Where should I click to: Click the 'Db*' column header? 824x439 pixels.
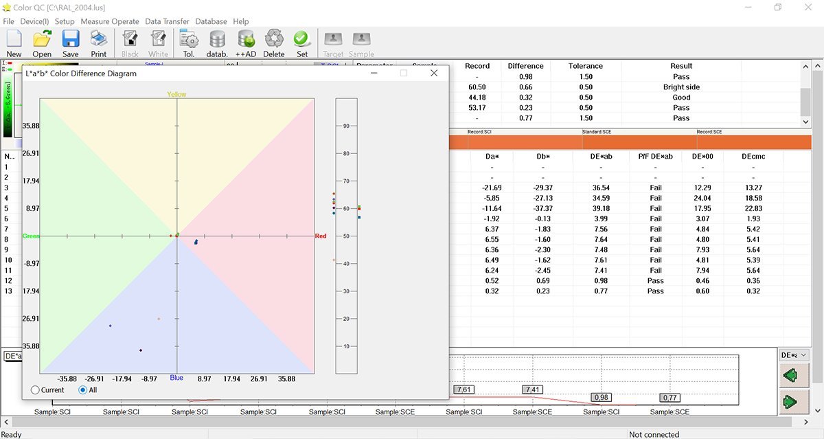543,157
